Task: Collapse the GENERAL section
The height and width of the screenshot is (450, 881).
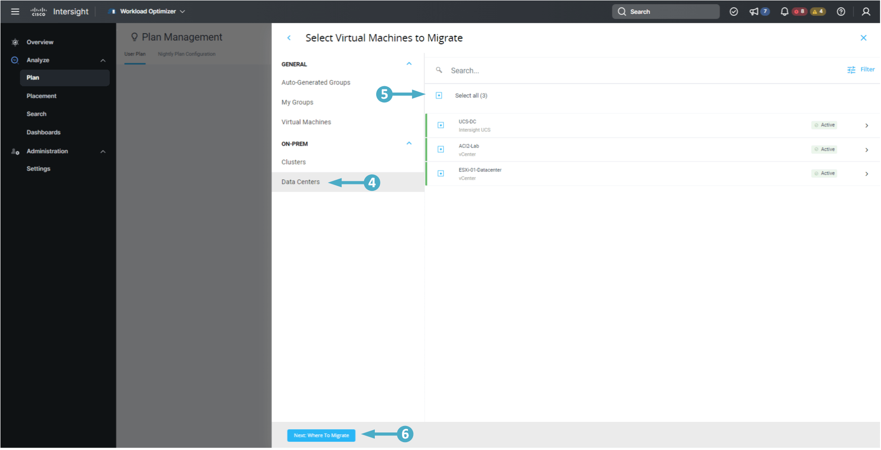Action: click(408, 64)
